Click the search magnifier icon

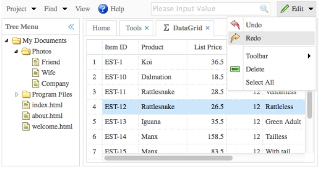coord(264,9)
